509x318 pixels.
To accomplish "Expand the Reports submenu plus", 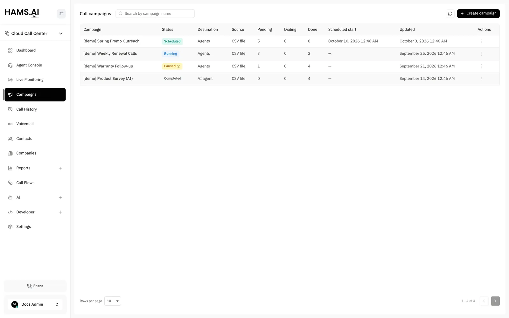I will point(60,168).
